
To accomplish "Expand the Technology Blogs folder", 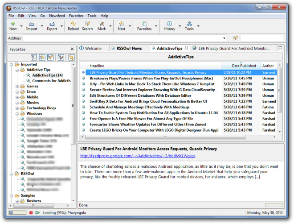I will click(x=17, y=108).
